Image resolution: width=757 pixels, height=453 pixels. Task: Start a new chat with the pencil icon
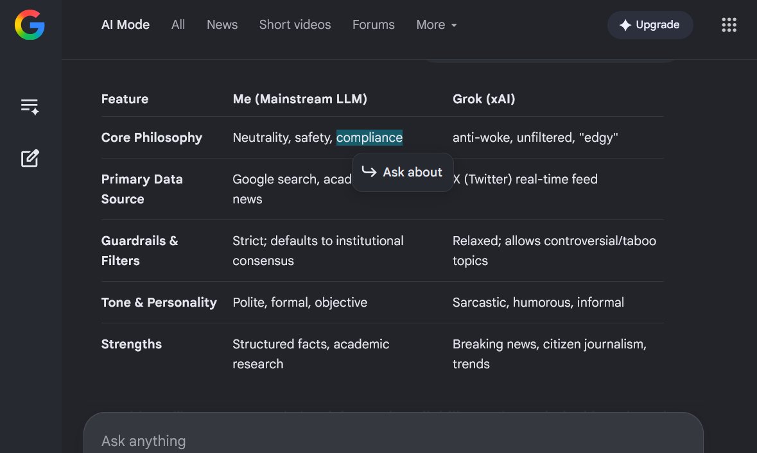click(30, 158)
